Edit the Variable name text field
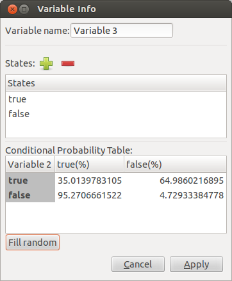This screenshot has width=232, height=281. click(x=122, y=31)
